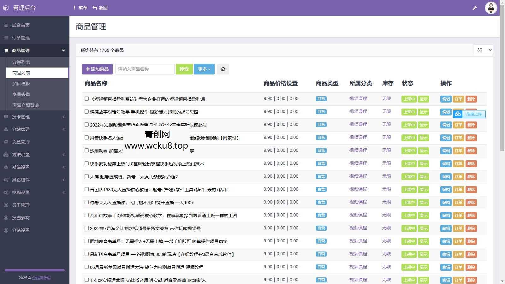Switch to 分类列表 in the sidebar
The width and height of the screenshot is (505, 284).
click(x=21, y=62)
